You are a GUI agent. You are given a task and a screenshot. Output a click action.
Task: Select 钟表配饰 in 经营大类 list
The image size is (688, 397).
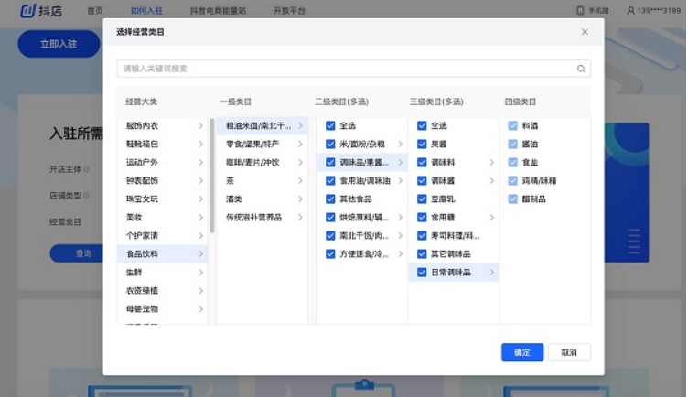pyautogui.click(x=162, y=181)
